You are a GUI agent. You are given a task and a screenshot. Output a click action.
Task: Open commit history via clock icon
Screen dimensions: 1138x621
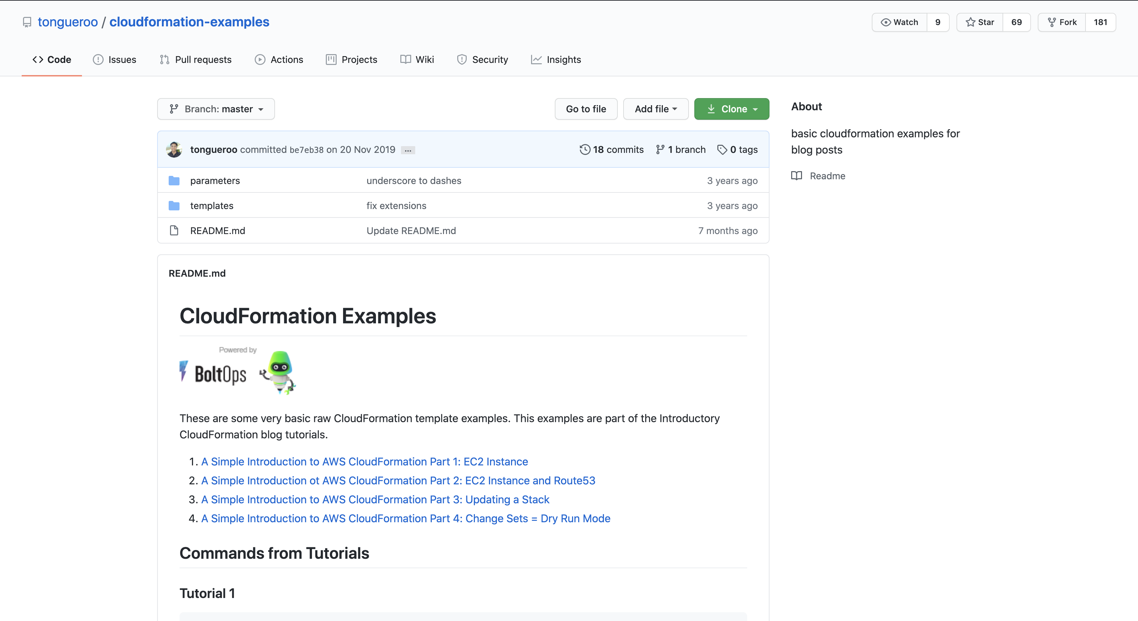[585, 149]
